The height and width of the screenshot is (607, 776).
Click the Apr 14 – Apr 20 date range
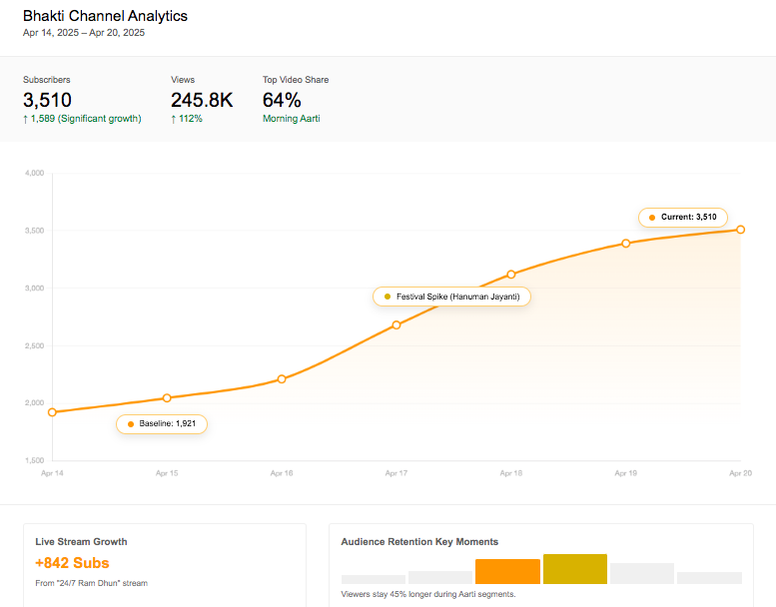[84, 33]
